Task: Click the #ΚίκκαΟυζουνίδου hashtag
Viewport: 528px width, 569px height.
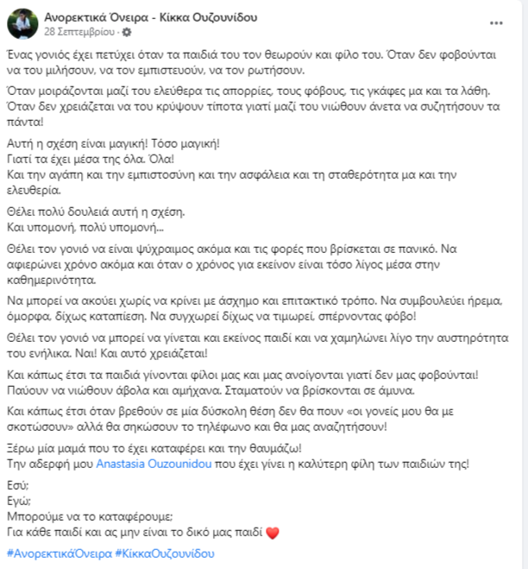Action: point(164,553)
